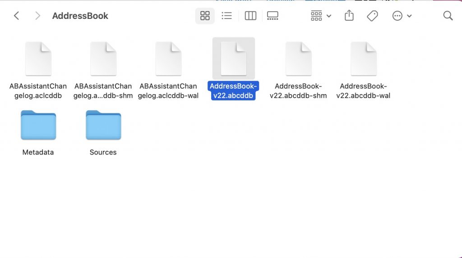This screenshot has width=462, height=258.
Task: Switch to list view
Action: (x=226, y=16)
